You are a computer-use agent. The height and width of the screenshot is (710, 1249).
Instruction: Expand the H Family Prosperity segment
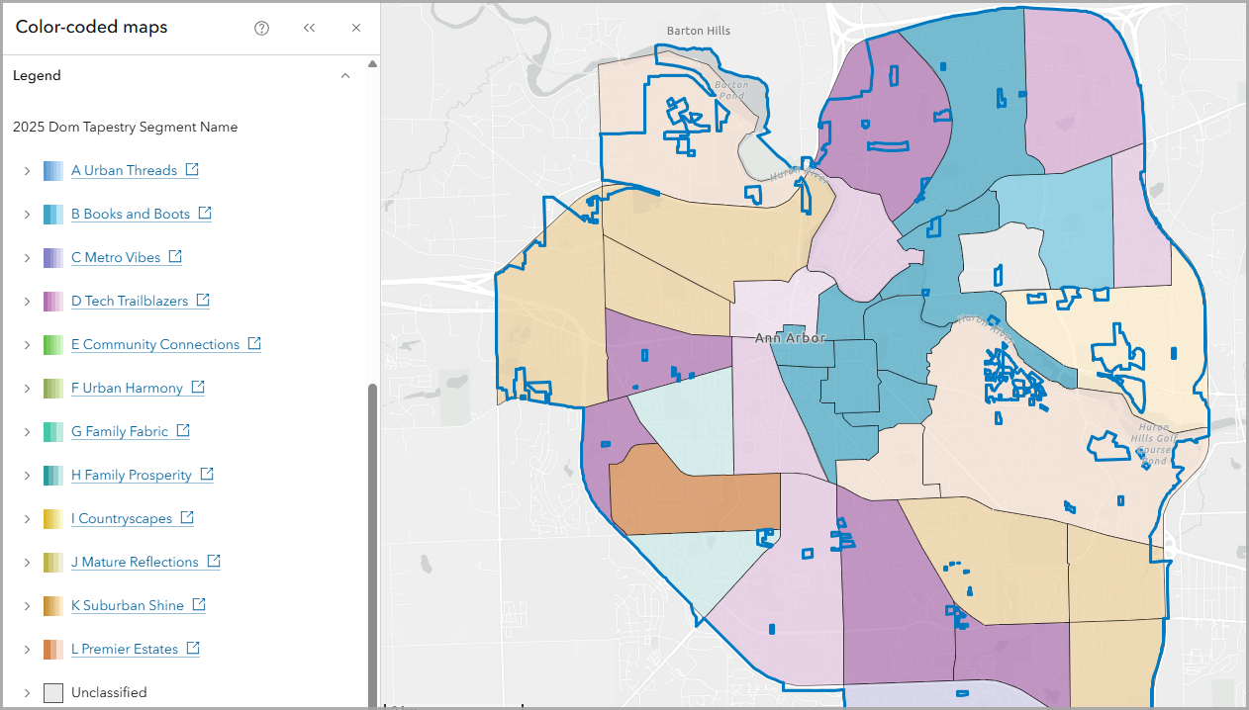27,475
